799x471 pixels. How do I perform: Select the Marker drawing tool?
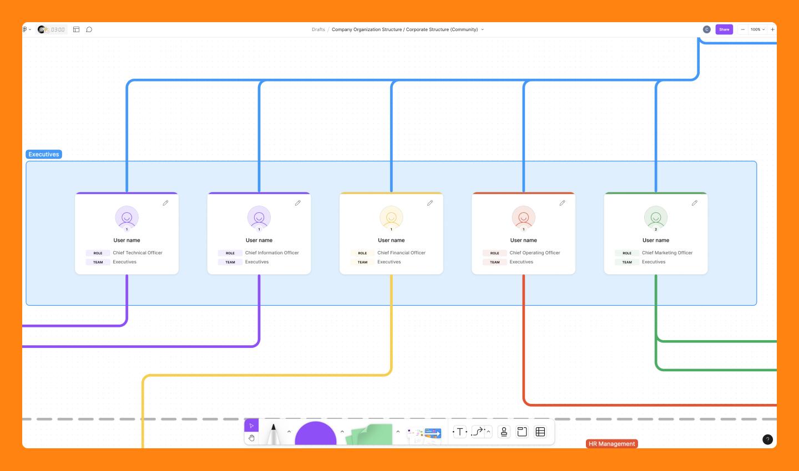pos(274,433)
